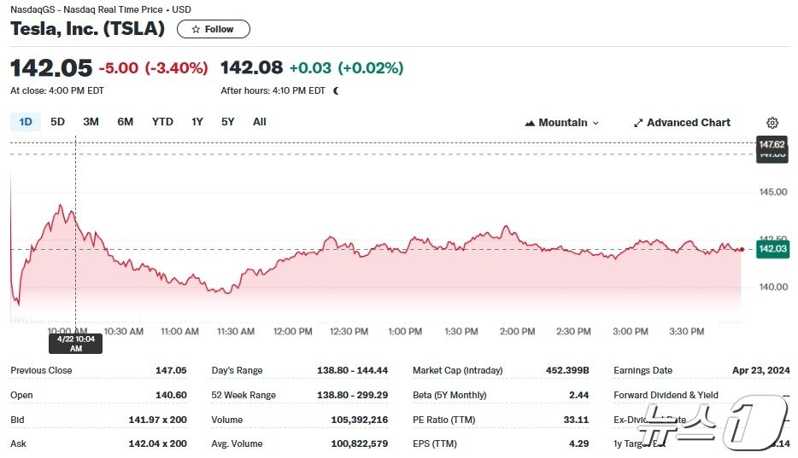Click the 4/22 10:04 AM time marker
798x458 pixels.
point(75,343)
